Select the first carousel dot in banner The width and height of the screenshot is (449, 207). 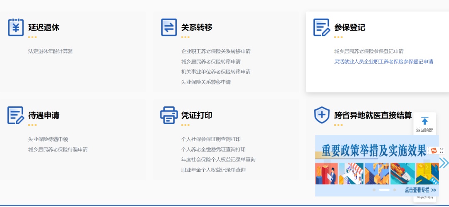pos(374,190)
